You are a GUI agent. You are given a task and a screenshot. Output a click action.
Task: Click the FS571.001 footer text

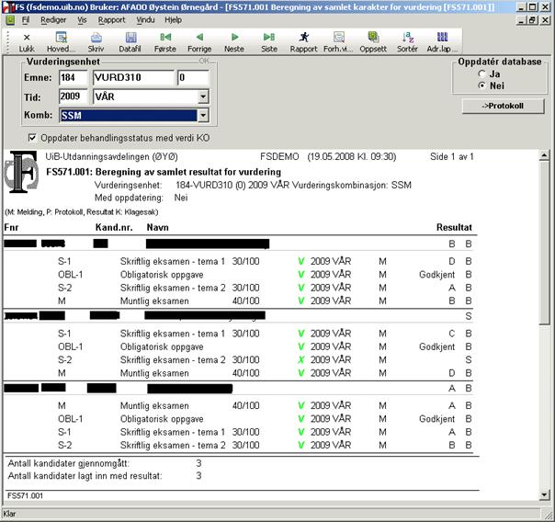(25, 496)
